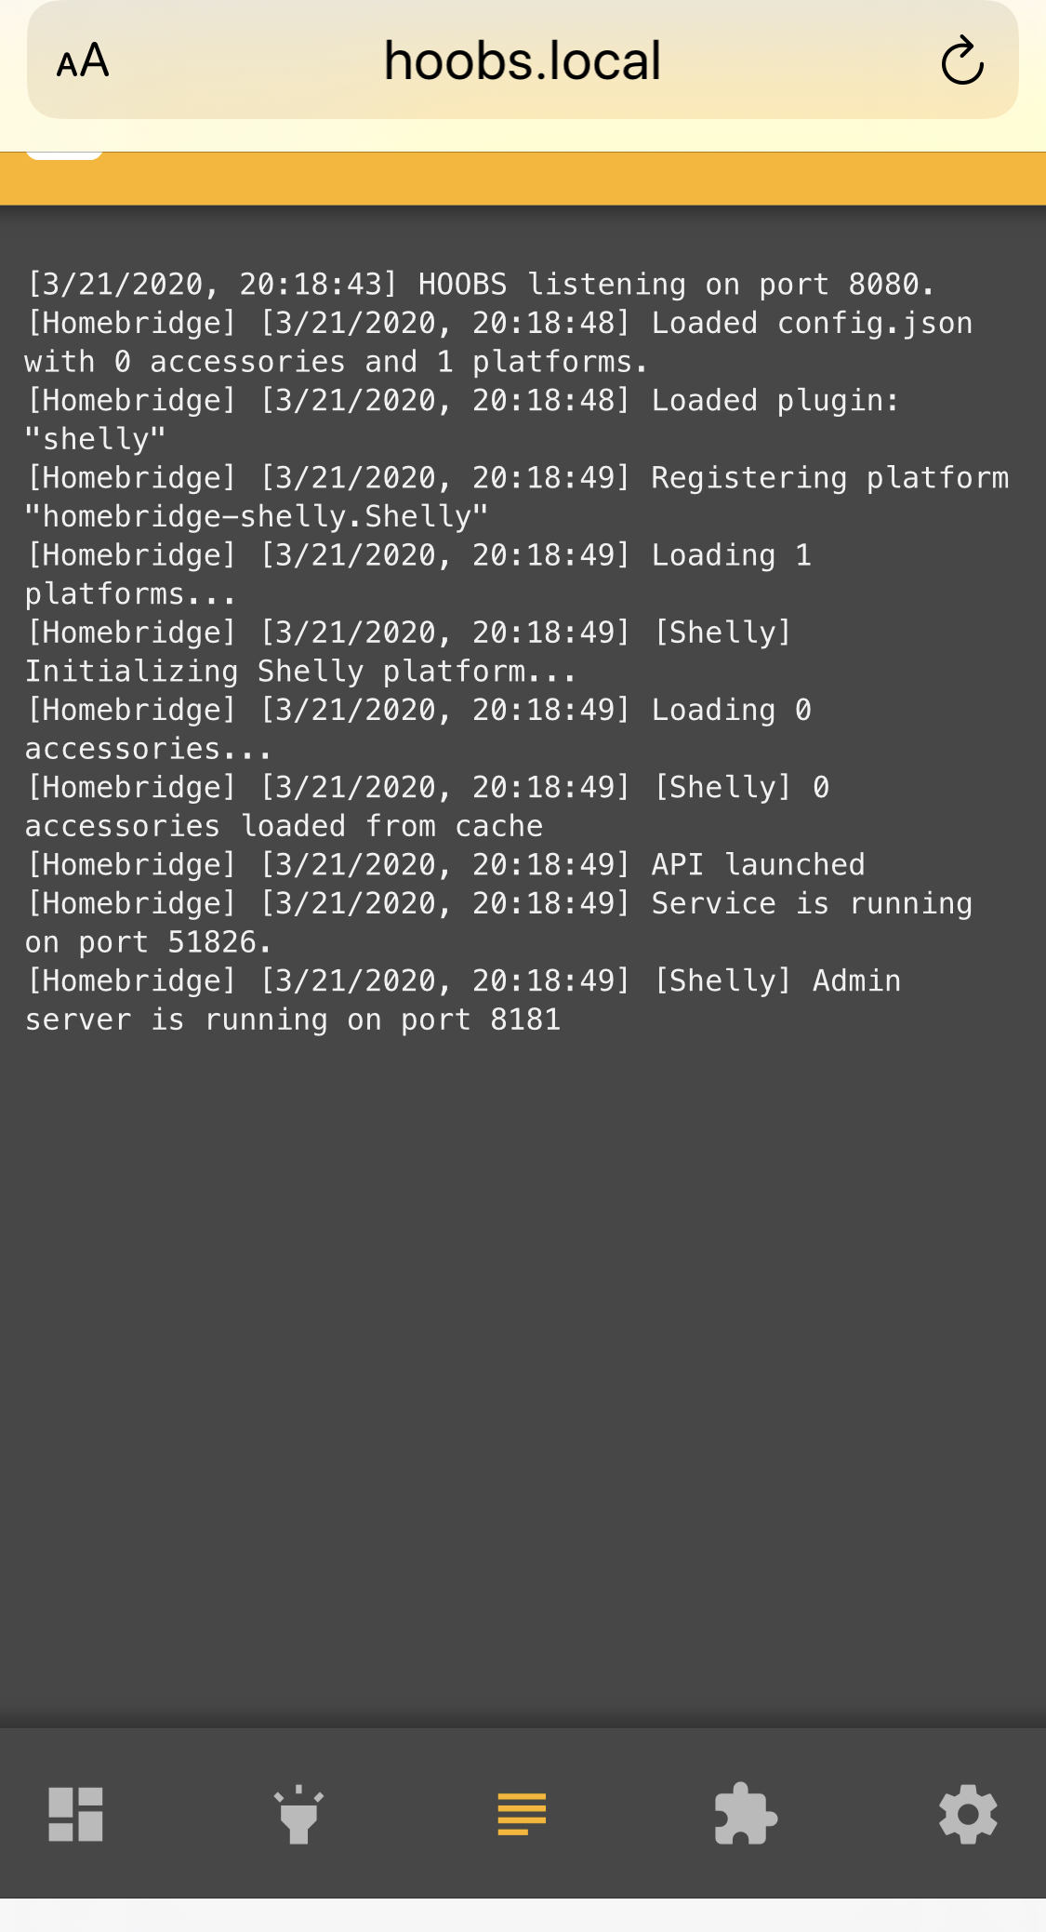
Task: Open HOOBS Settings gear icon
Action: [x=969, y=1812]
